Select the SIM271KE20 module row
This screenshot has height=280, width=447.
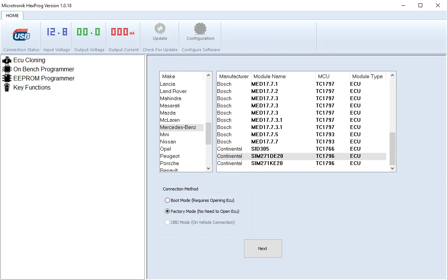coord(301,163)
